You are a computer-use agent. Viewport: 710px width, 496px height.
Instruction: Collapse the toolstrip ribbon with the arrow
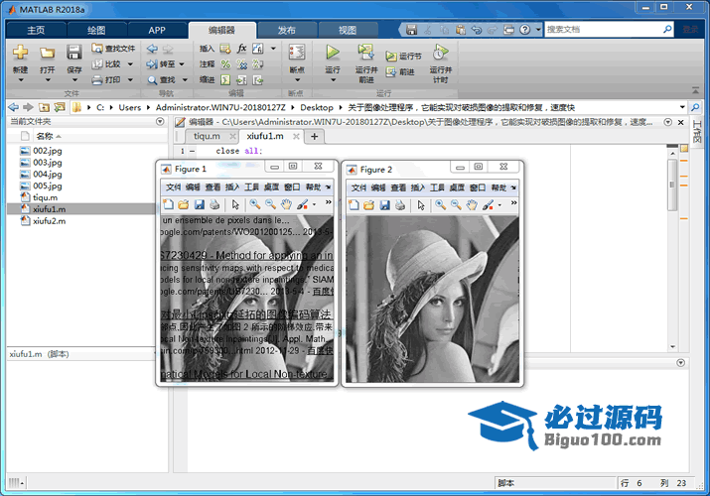pos(696,92)
